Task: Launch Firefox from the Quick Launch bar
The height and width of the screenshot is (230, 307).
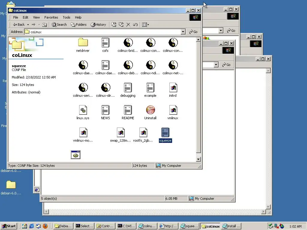Action: (45, 226)
